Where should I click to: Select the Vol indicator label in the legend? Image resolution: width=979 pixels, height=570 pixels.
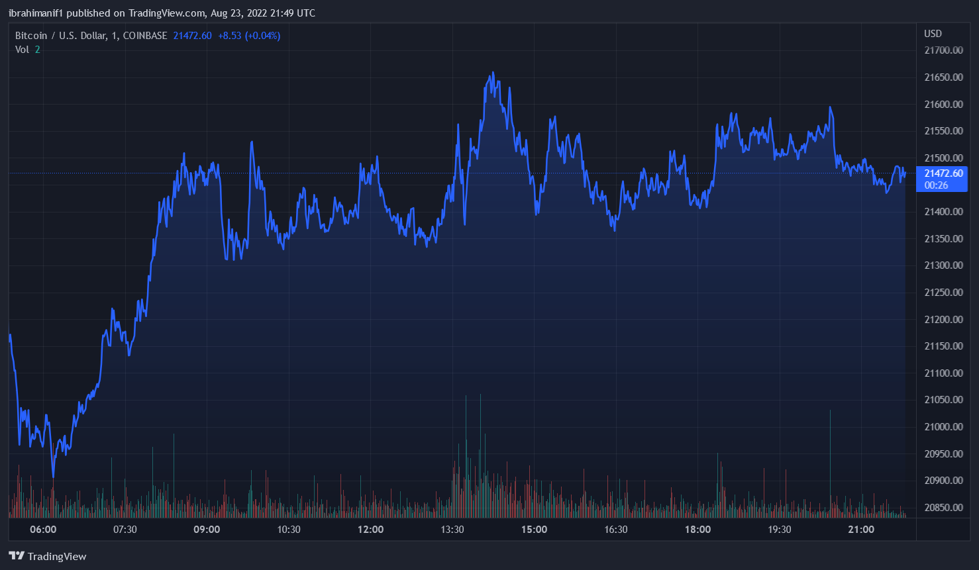23,50
